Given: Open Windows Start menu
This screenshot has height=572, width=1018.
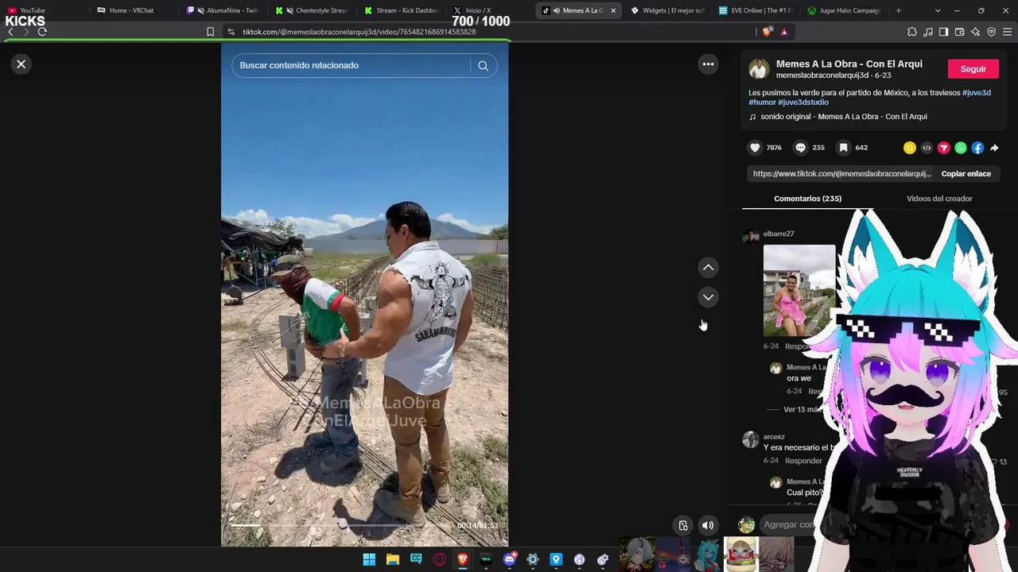Looking at the screenshot, I should pyautogui.click(x=369, y=559).
